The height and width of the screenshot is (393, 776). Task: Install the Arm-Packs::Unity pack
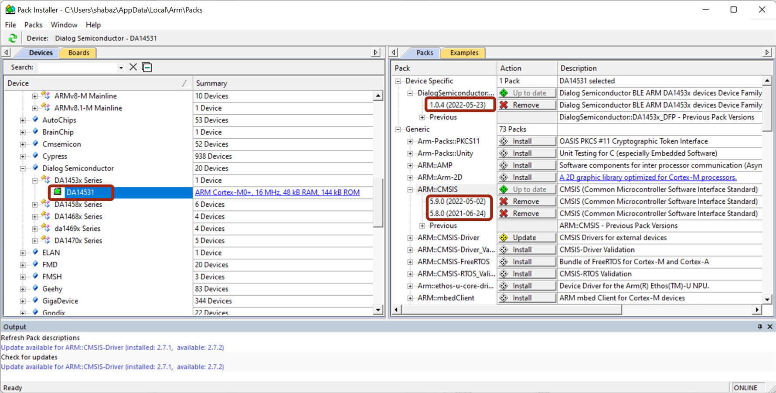tap(527, 154)
